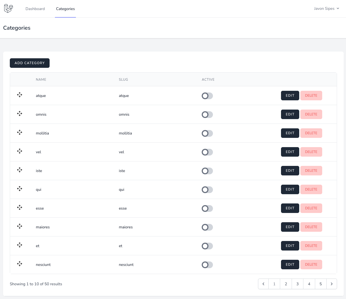Go to page 3 of results
The image size is (346, 299).
point(297,284)
